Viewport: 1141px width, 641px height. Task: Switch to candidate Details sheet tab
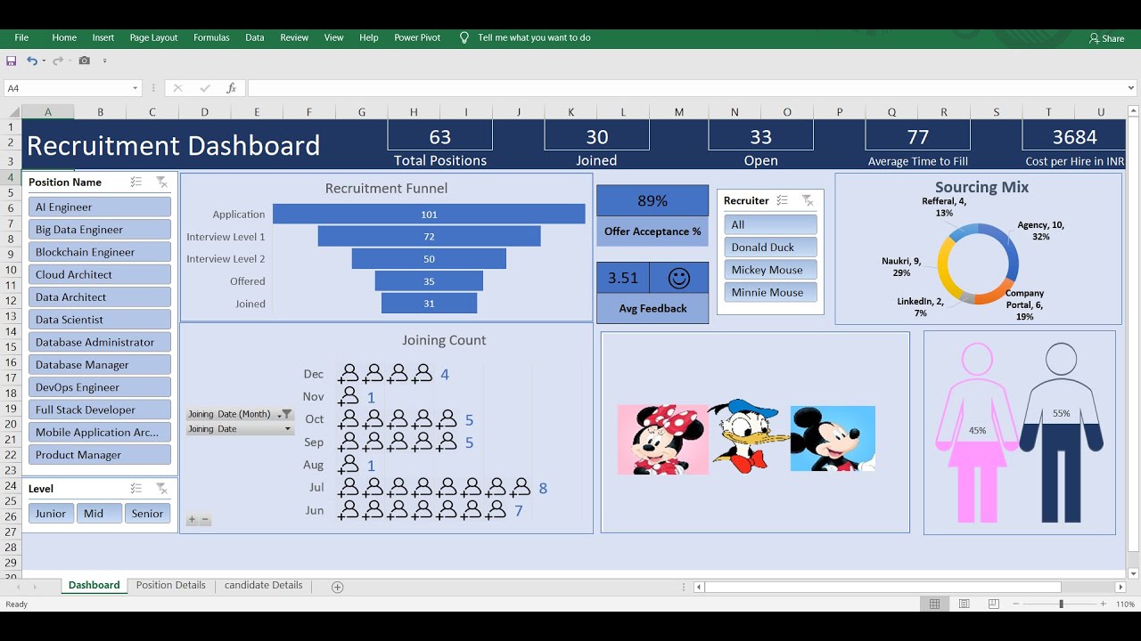coord(263,585)
